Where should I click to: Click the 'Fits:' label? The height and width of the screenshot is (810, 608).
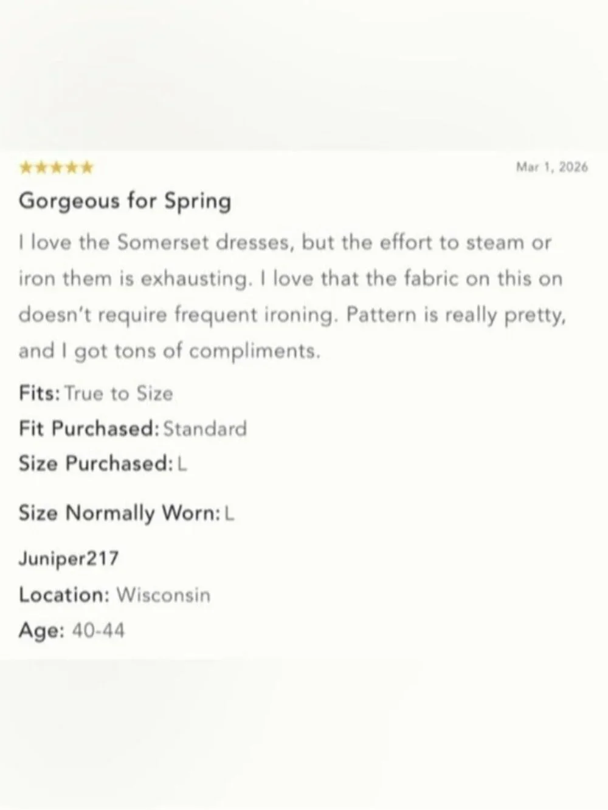pyautogui.click(x=39, y=393)
